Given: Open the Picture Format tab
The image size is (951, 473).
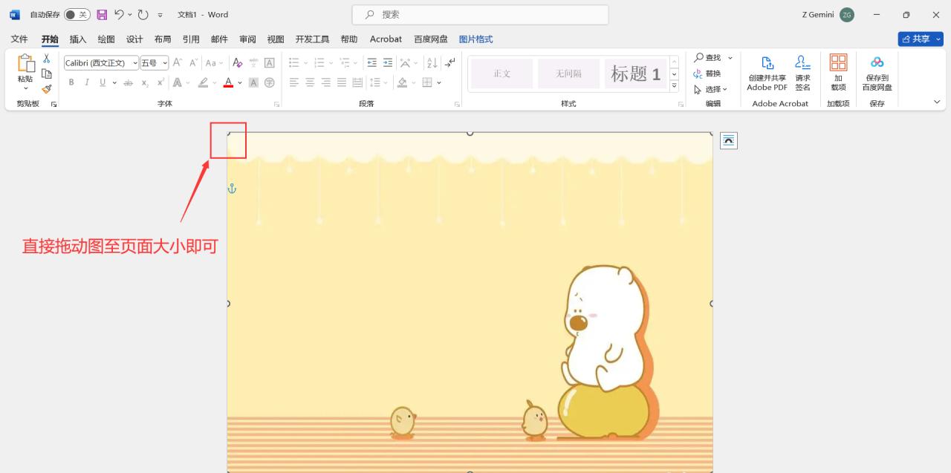Looking at the screenshot, I should [475, 39].
